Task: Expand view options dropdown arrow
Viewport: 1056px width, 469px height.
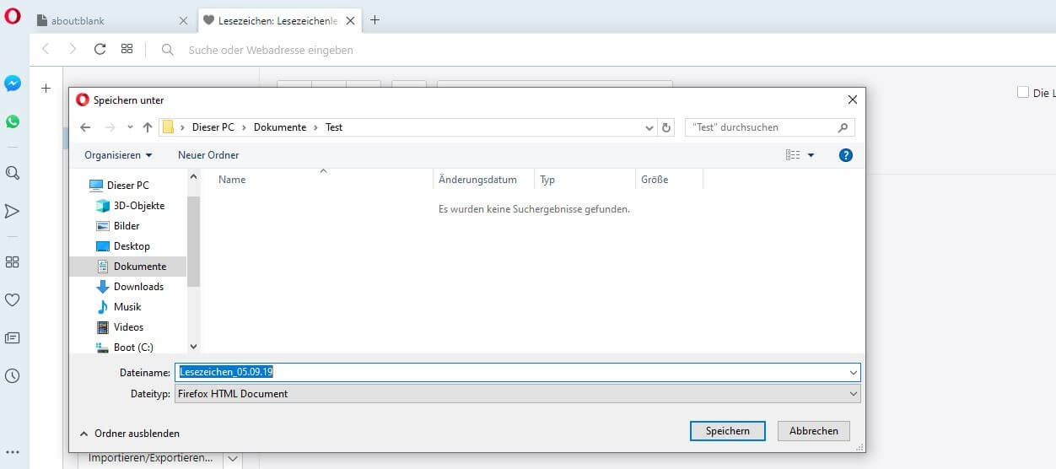Action: coord(811,155)
